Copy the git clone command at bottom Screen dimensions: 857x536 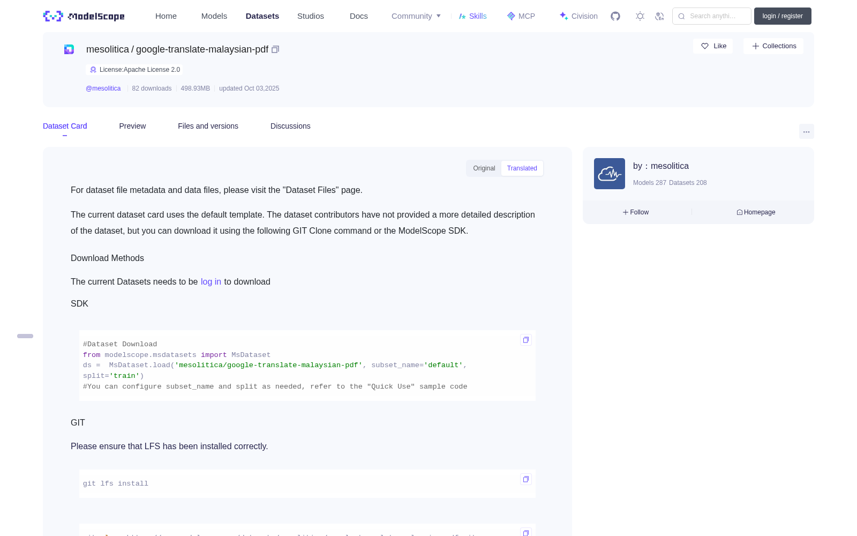pyautogui.click(x=526, y=532)
